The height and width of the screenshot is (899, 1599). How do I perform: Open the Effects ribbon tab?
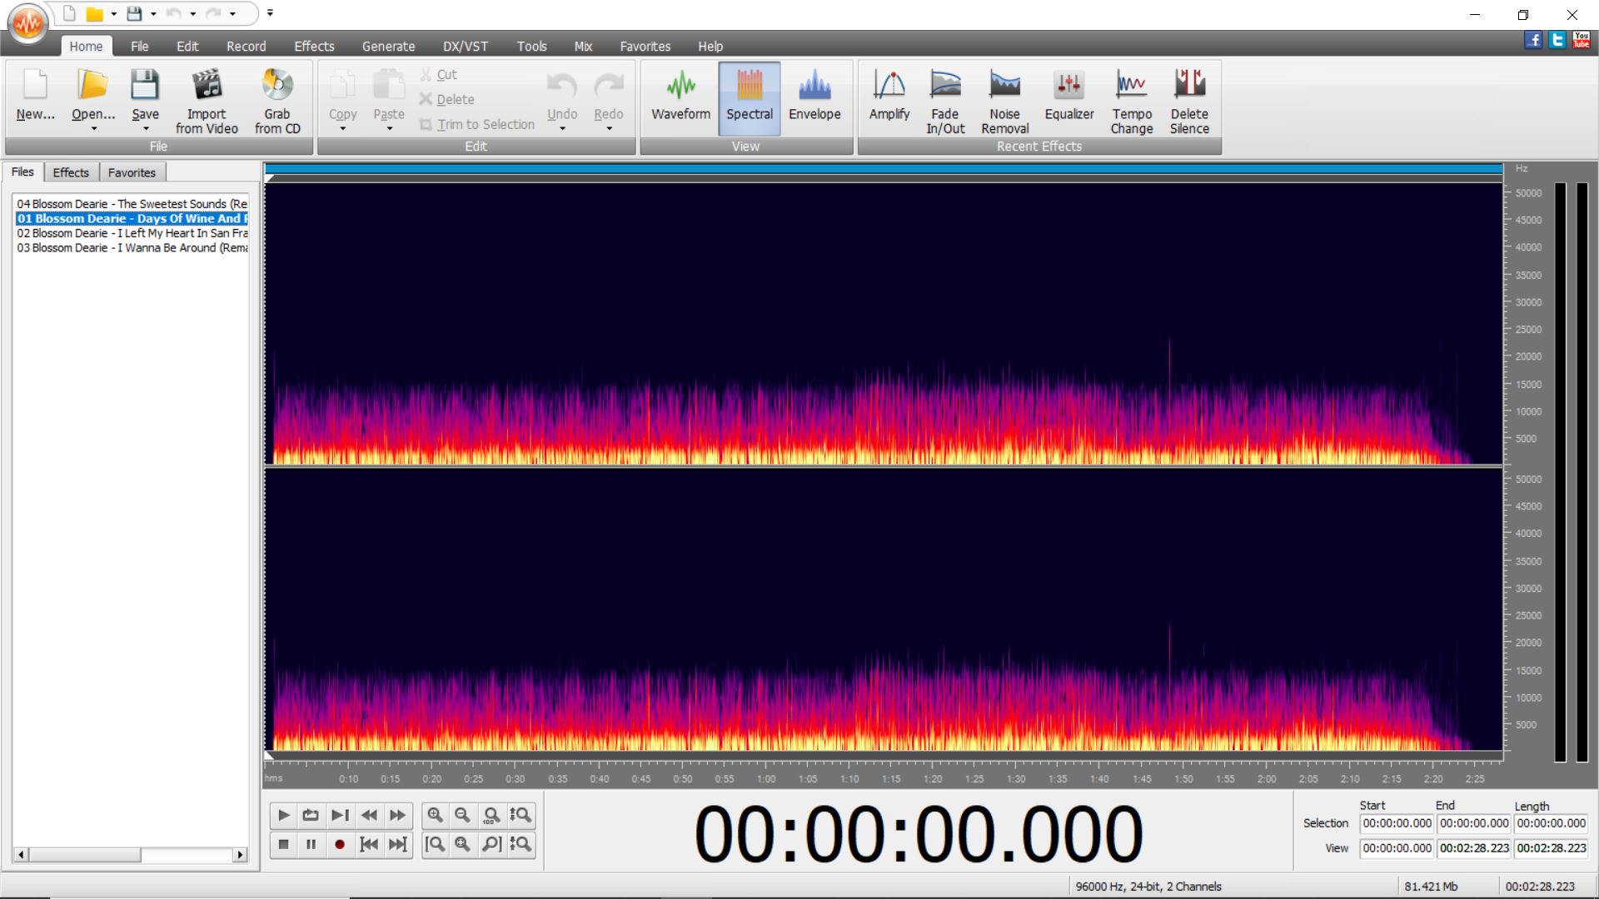click(313, 47)
